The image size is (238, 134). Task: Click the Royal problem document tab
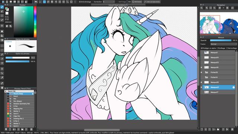[x=118, y=5]
